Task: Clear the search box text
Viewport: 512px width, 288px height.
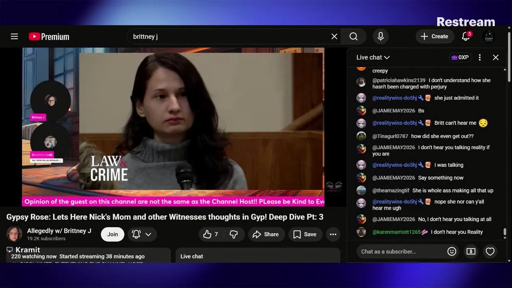Action: click(x=334, y=36)
